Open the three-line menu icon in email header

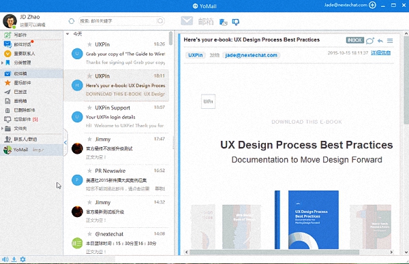(390, 41)
